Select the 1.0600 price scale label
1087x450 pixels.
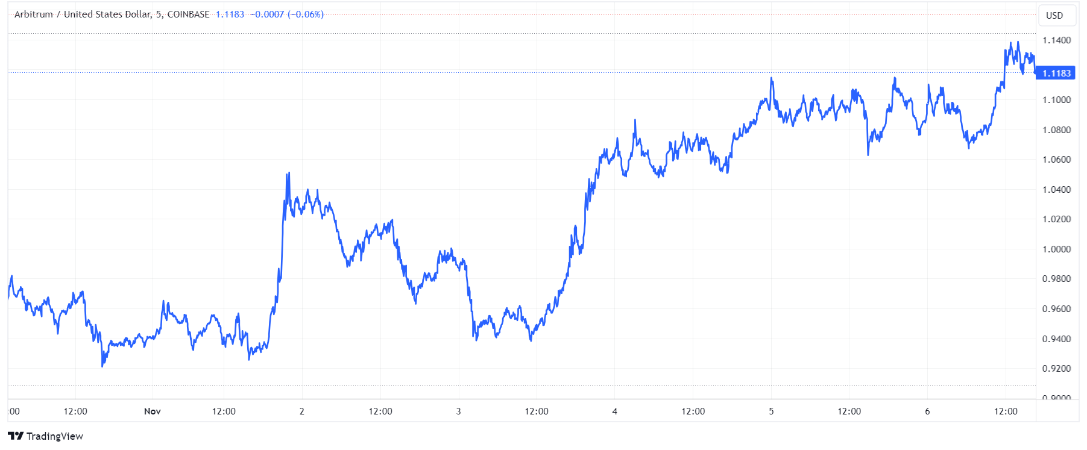pos(1056,160)
